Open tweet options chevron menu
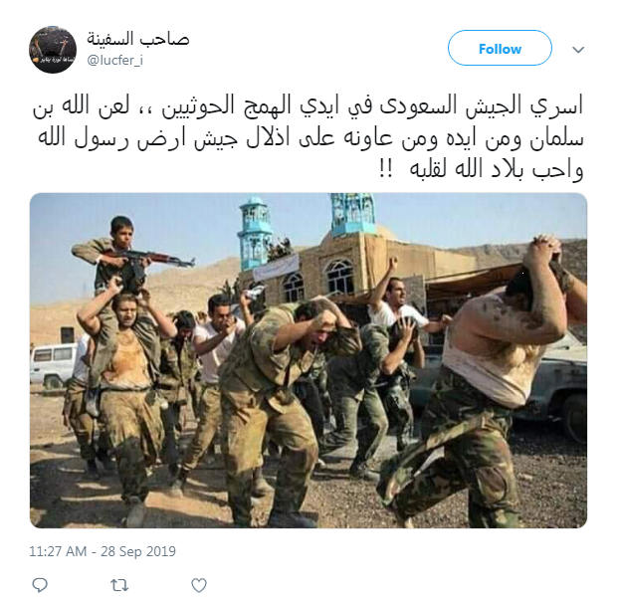618x599 pixels. (x=578, y=50)
